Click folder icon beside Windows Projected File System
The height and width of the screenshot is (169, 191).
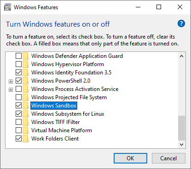point(25,97)
